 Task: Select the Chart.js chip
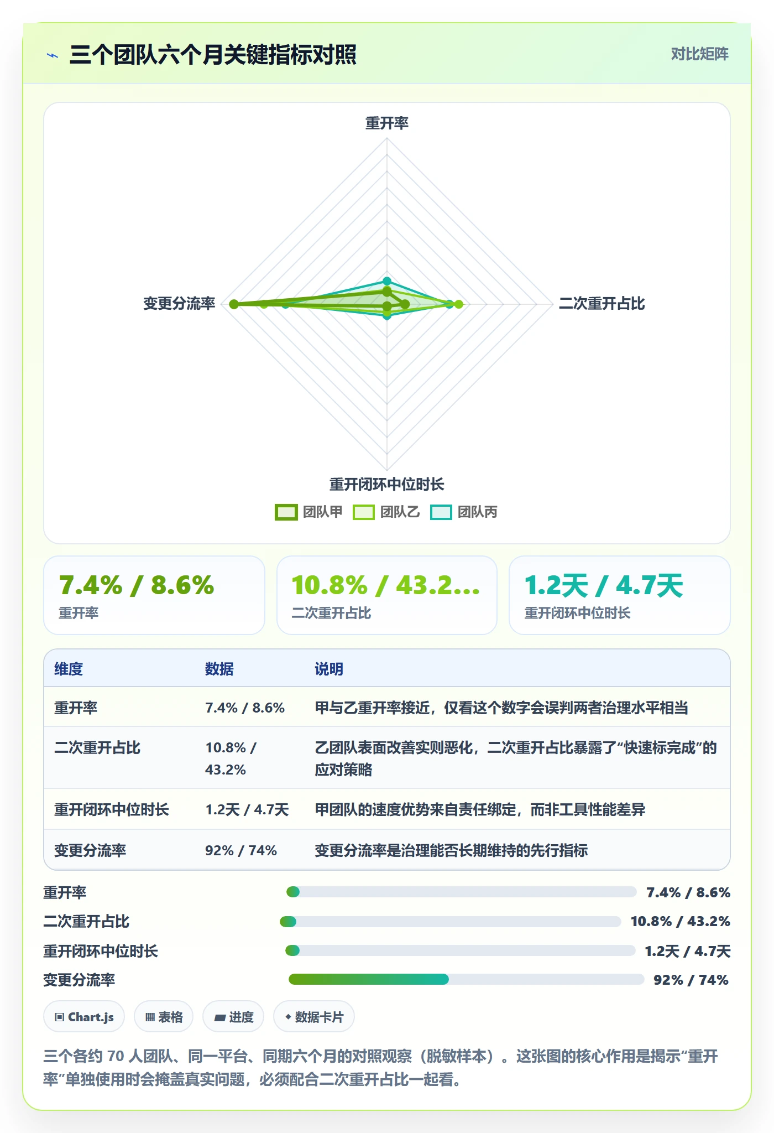[84, 1017]
